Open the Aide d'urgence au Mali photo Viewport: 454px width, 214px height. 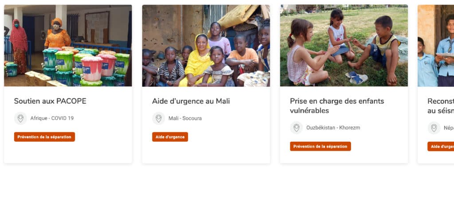click(x=206, y=46)
